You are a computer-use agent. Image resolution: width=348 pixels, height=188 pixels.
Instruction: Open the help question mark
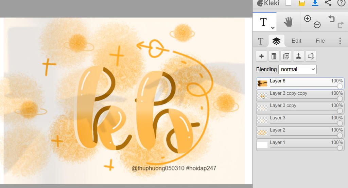point(341,3)
